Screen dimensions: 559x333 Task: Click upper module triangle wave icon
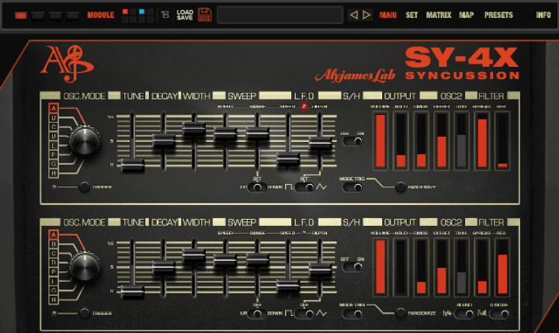point(321,187)
